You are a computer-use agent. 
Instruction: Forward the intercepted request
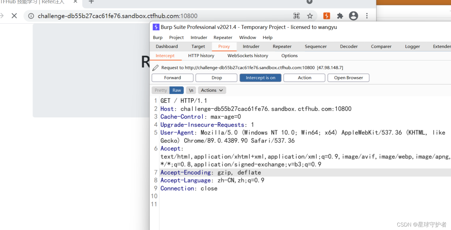(x=172, y=78)
